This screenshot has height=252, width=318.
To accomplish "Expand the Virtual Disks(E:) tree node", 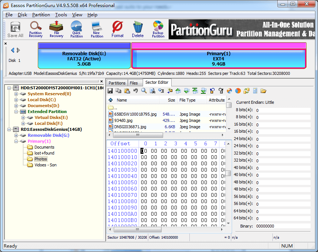I will (x=23, y=117).
